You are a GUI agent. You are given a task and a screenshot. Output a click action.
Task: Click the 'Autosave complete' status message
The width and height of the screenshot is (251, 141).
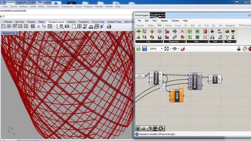[157, 134]
